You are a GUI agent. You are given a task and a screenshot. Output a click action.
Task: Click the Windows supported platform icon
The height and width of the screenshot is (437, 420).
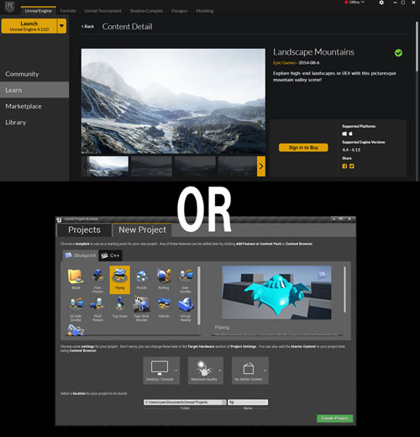[x=344, y=134]
